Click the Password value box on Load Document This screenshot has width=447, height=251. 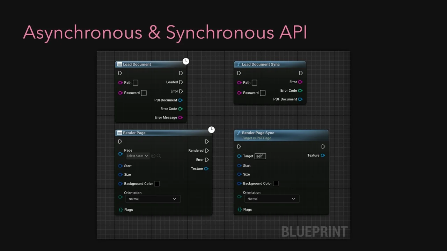[x=144, y=93]
